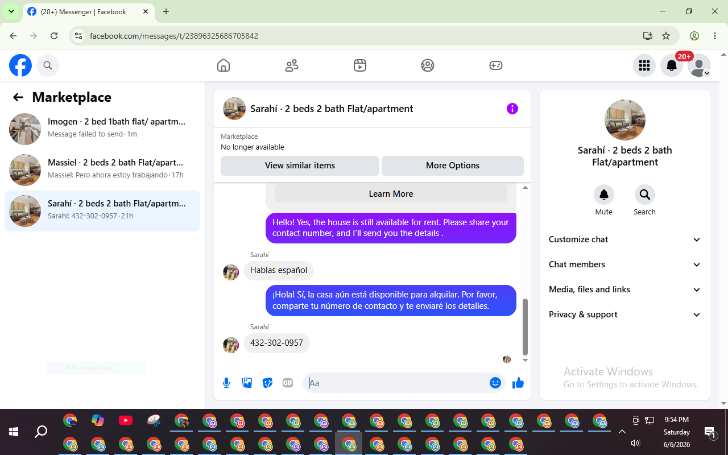Choose a sticker icon in composer

[267, 383]
